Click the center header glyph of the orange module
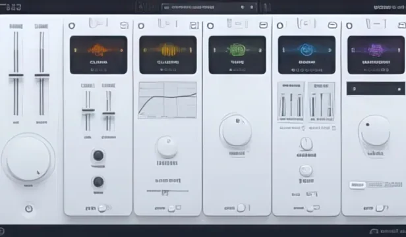 pyautogui.click(x=98, y=23)
